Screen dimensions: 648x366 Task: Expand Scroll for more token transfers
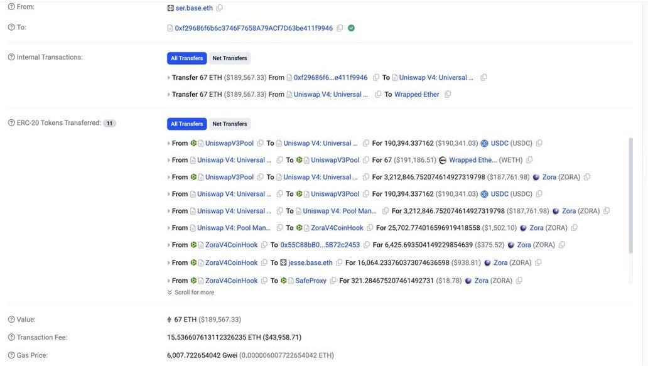click(191, 293)
